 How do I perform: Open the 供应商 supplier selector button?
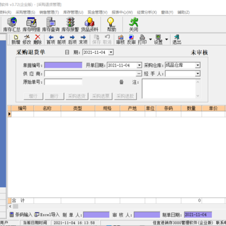tap(139, 74)
